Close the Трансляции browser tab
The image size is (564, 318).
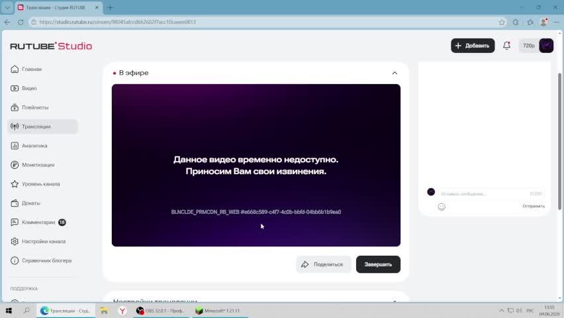pos(97,7)
